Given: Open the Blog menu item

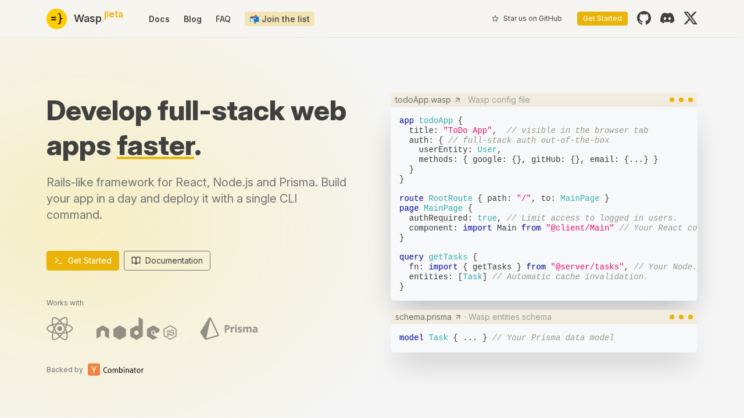Looking at the screenshot, I should tap(192, 19).
